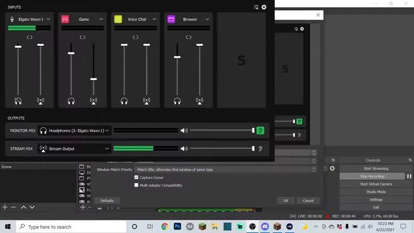Click Exit button in OBS Controls

pyautogui.click(x=376, y=207)
